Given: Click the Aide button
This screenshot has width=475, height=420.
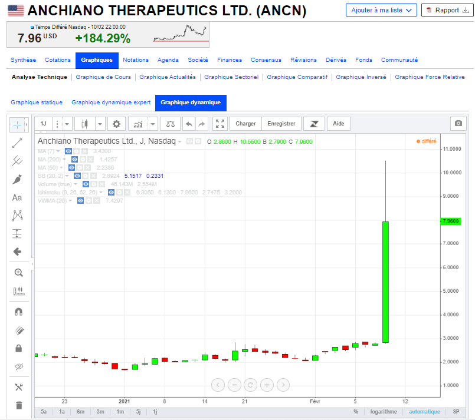Looking at the screenshot, I should click(339, 124).
